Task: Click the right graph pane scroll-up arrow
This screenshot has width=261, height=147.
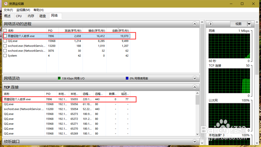Action: click(257, 22)
